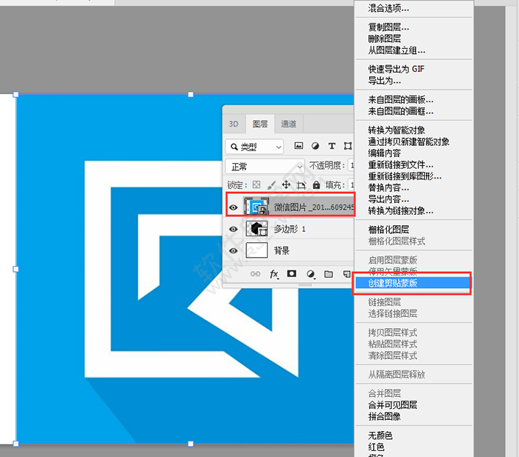Screen dimensions: 519x457
Task: Choose 转换为链接对象... menu item
Action: (x=400, y=211)
